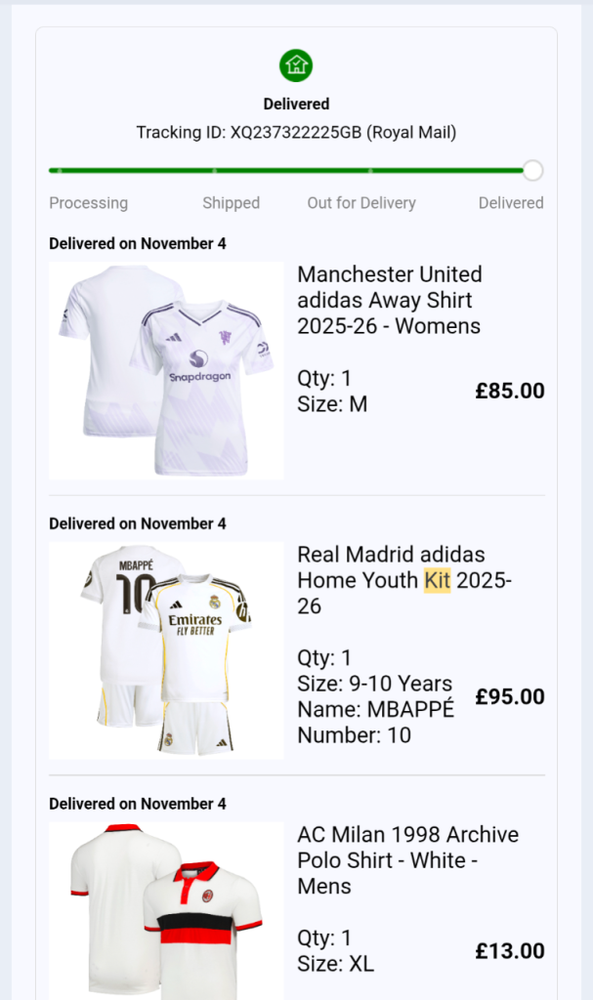Click the £85.00 price
Screen dimensions: 593x1000
(510, 392)
